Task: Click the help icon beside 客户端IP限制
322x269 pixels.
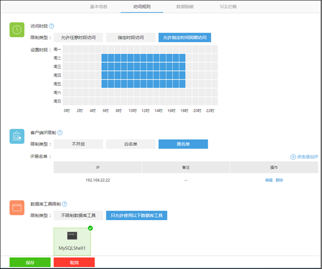Action: 60,132
